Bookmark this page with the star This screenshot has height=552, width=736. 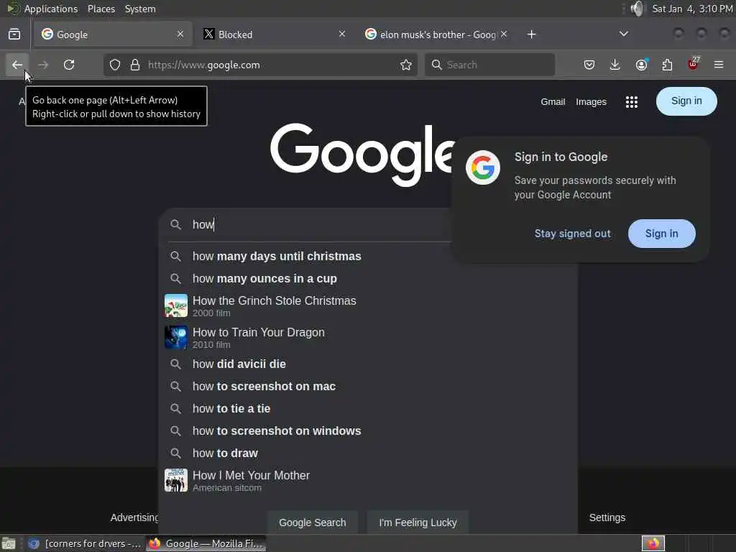406,65
